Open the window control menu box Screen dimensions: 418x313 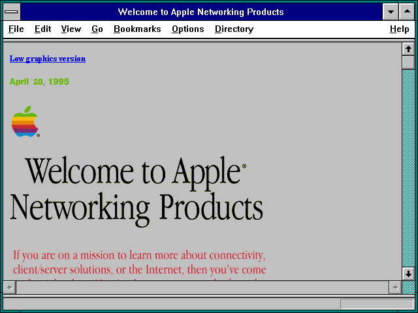pos(12,12)
